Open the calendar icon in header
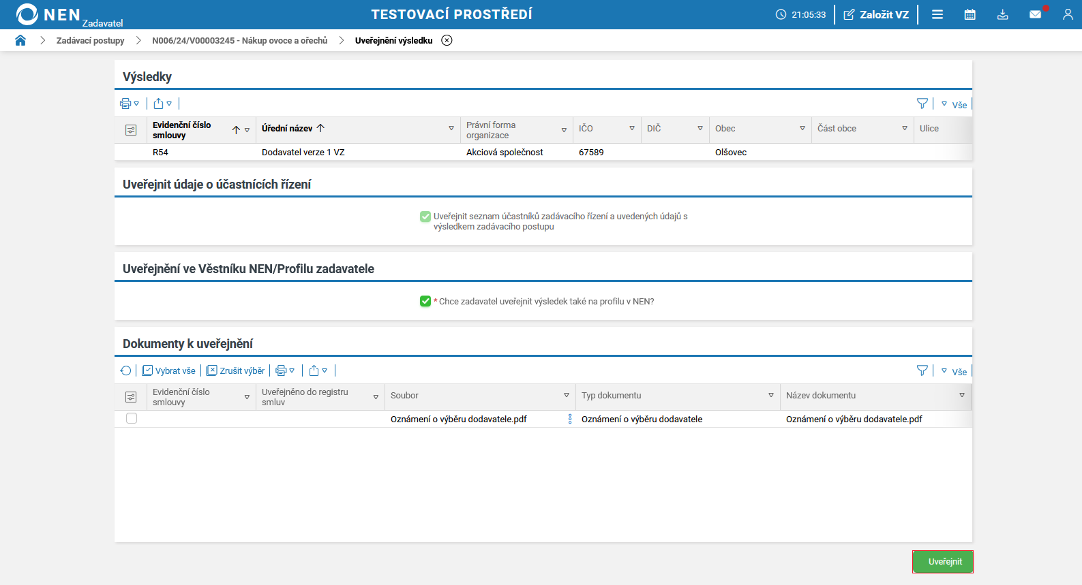This screenshot has height=585, width=1082. pos(970,14)
